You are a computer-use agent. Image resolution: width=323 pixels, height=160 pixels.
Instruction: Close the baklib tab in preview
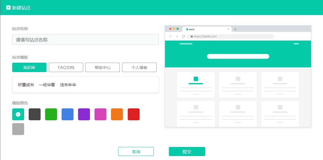(x=228, y=29)
